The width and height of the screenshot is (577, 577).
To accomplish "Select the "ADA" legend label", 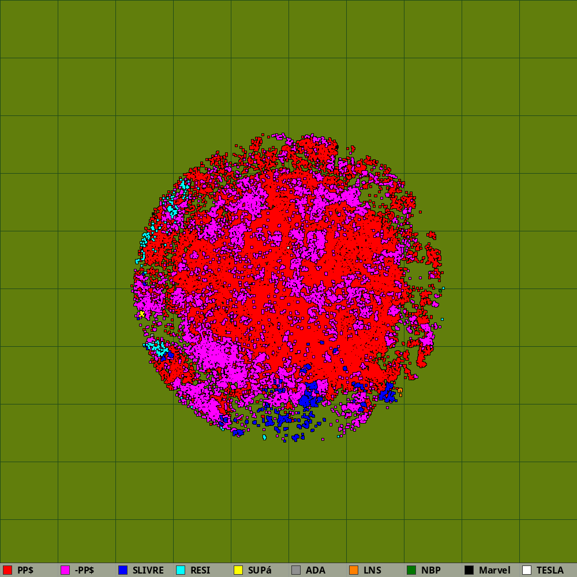I will 316,570.
